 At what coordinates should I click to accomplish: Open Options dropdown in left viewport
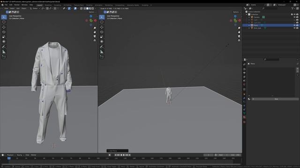click(92, 12)
